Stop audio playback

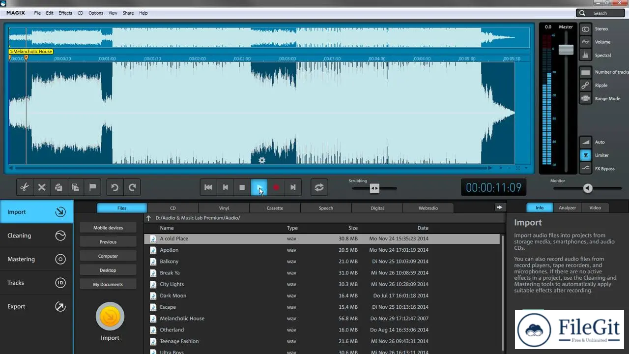click(242, 187)
